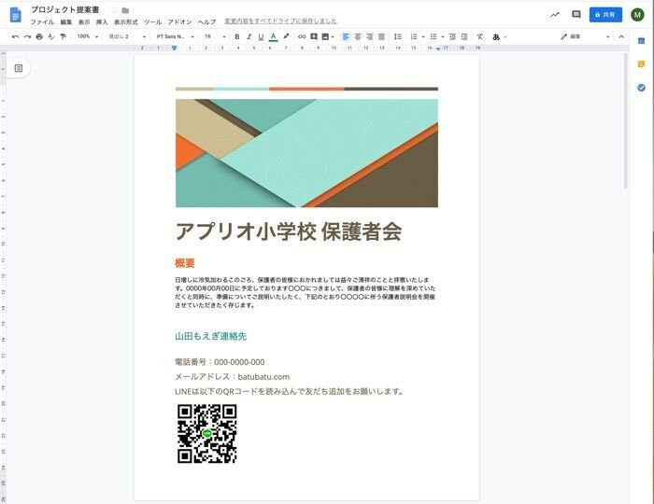Click the メールアドレス batubatu.com line
Viewport: 654px width, 504px height.
coord(232,376)
